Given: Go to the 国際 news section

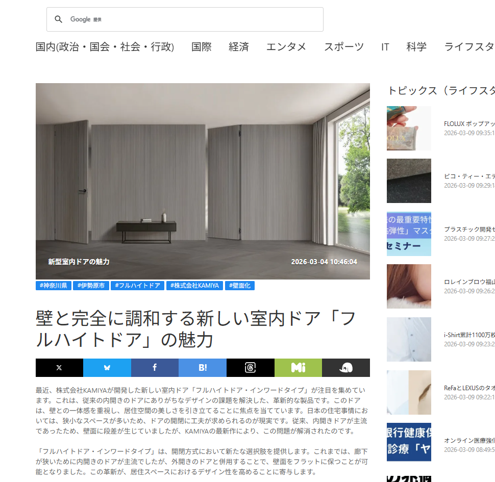Looking at the screenshot, I should (202, 47).
